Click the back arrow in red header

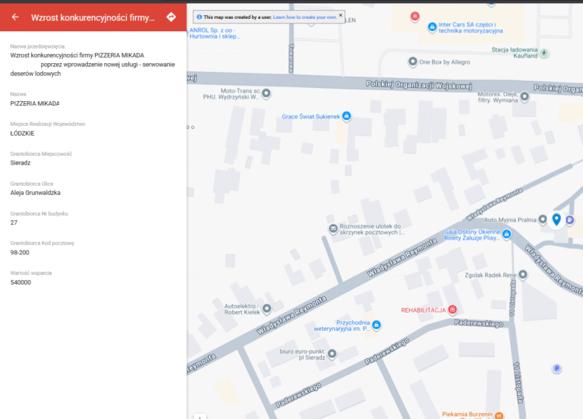point(15,17)
